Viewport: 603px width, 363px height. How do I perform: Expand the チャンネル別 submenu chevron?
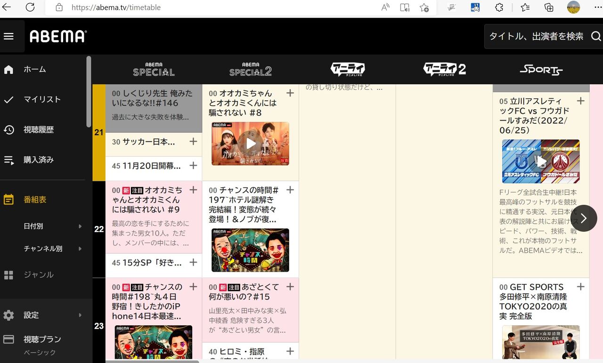click(x=80, y=249)
